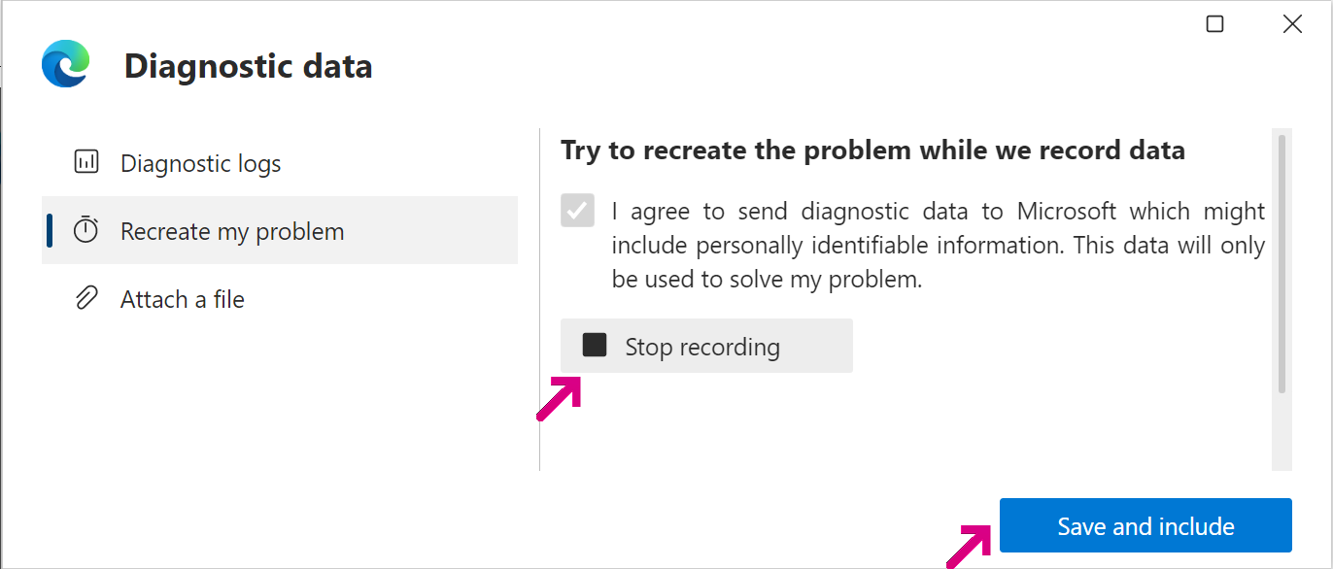The height and width of the screenshot is (569, 1333).
Task: Click the Diagnostic logs chart icon
Action: click(x=86, y=162)
